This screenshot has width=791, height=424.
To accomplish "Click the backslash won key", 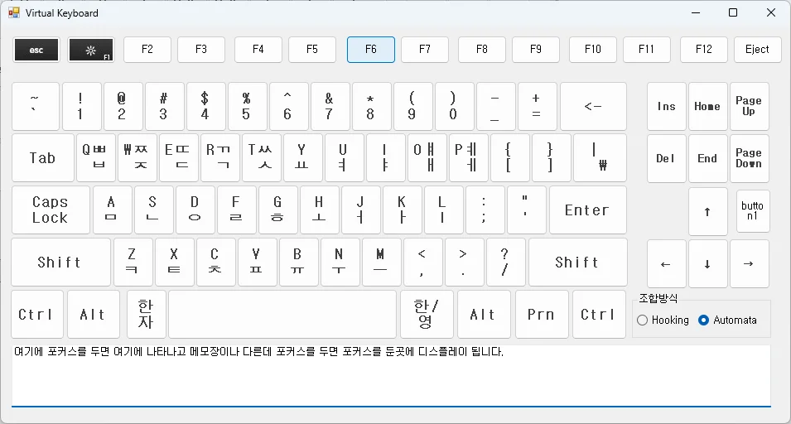I will click(600, 158).
